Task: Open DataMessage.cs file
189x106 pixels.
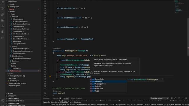Action: point(18,26)
